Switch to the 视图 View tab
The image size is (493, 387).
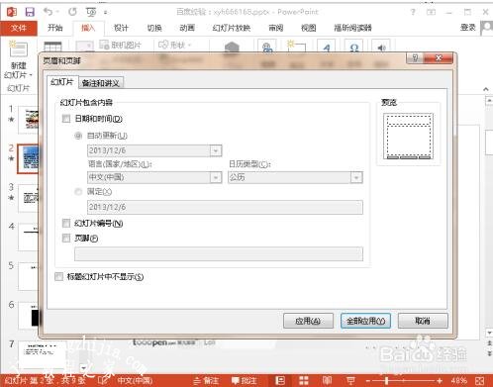click(x=309, y=28)
